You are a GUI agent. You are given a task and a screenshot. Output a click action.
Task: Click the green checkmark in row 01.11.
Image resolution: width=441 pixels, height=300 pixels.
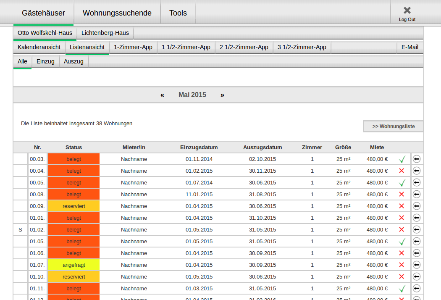coord(402,288)
